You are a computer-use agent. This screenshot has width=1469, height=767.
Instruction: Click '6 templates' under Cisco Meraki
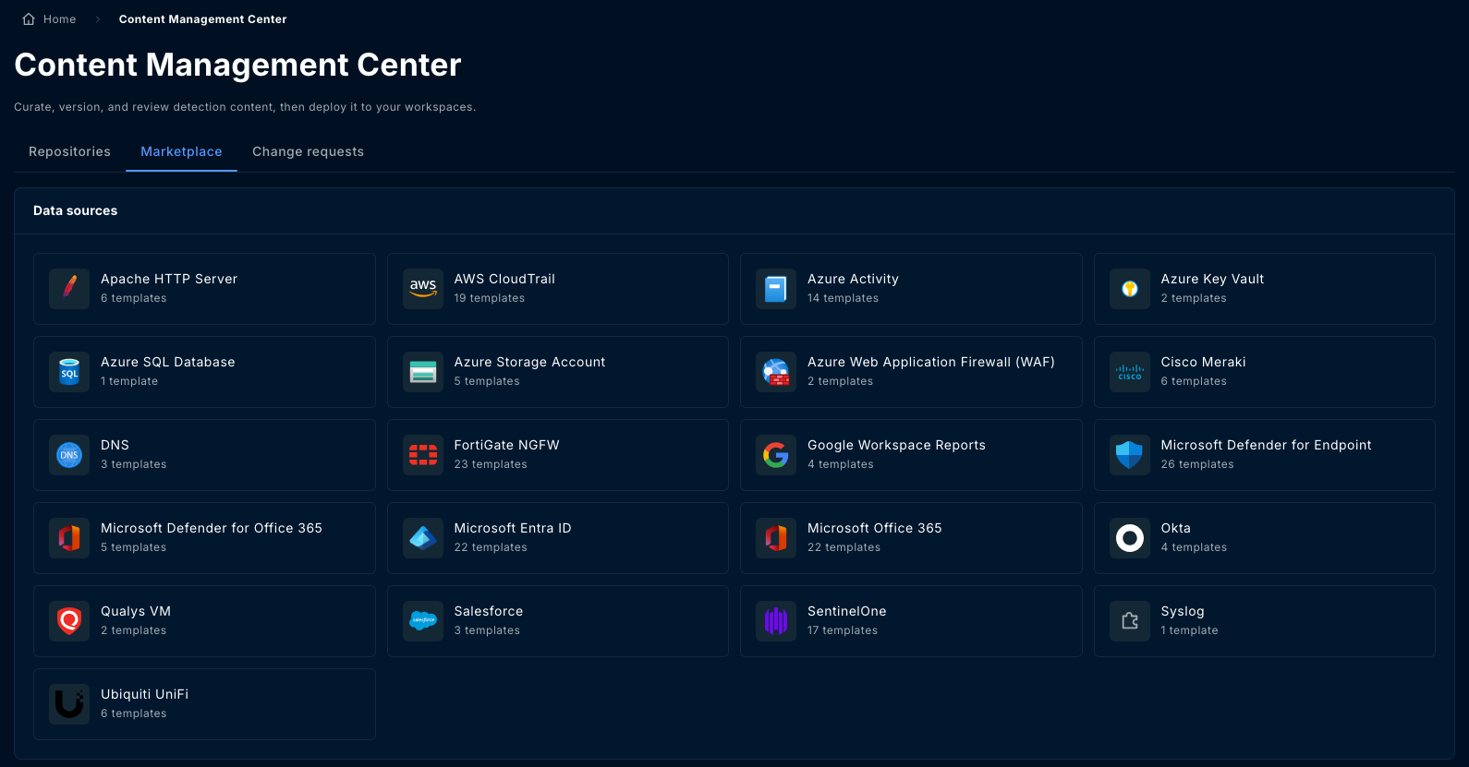pyautogui.click(x=1194, y=381)
